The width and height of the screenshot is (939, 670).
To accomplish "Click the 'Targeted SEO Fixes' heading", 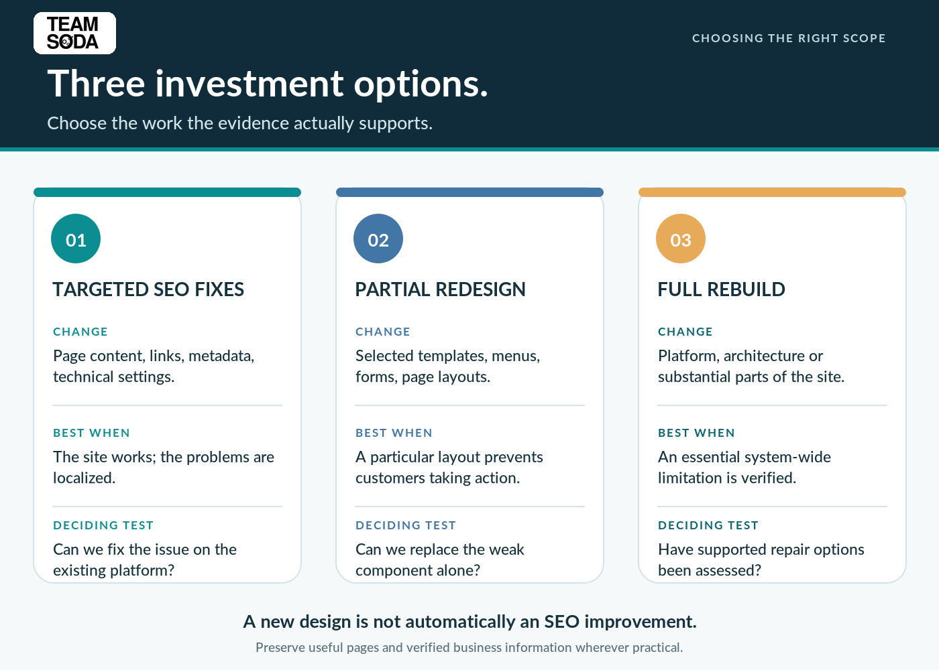I will point(148,289).
